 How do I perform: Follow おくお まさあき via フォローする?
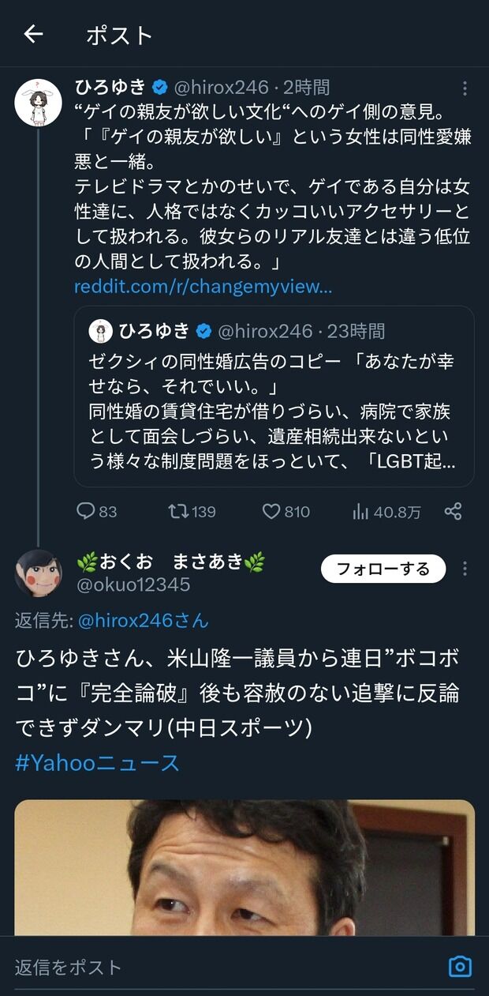pos(383,569)
